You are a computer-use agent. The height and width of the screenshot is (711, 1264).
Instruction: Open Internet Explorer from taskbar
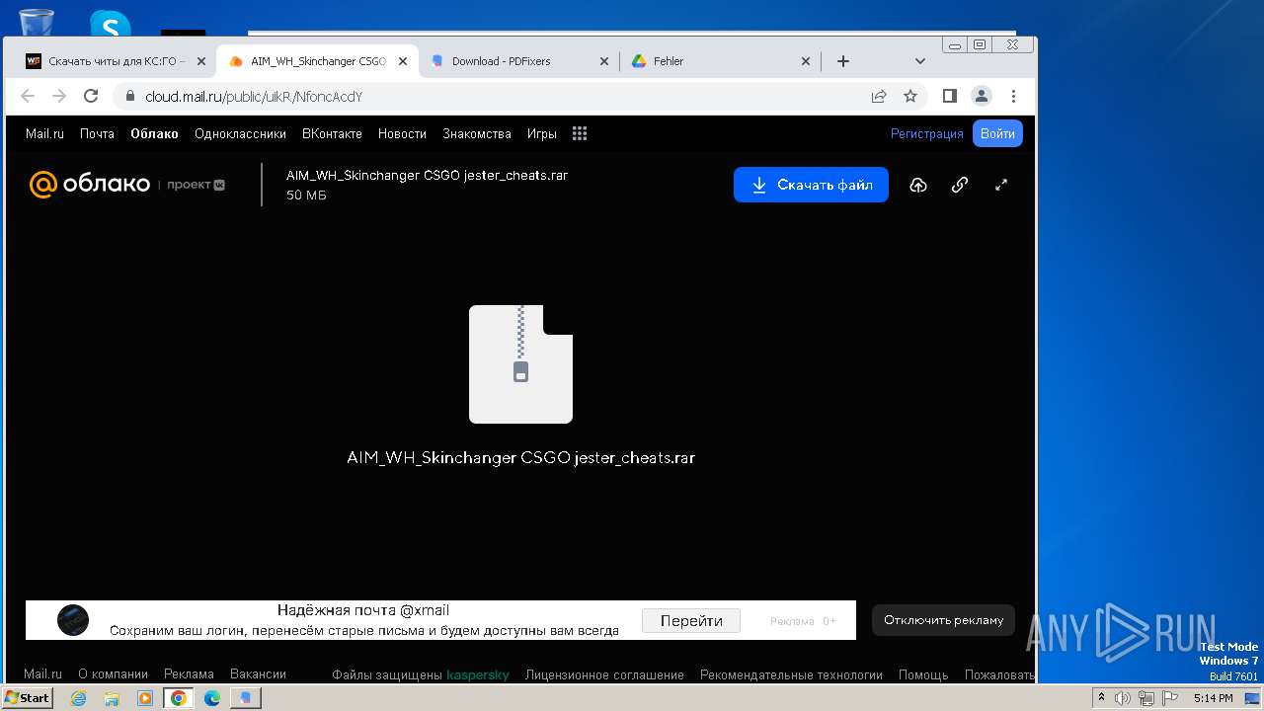coord(79,698)
